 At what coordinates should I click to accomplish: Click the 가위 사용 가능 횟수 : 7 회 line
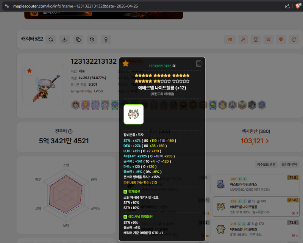(x=140, y=183)
